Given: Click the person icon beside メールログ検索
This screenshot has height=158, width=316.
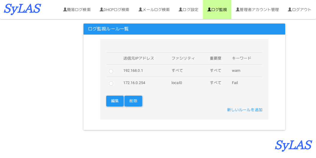Looking at the screenshot, I should 140,10.
